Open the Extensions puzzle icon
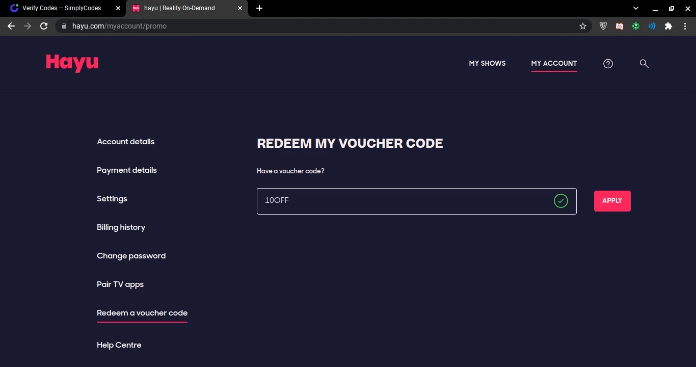The width and height of the screenshot is (696, 367). 668,26
